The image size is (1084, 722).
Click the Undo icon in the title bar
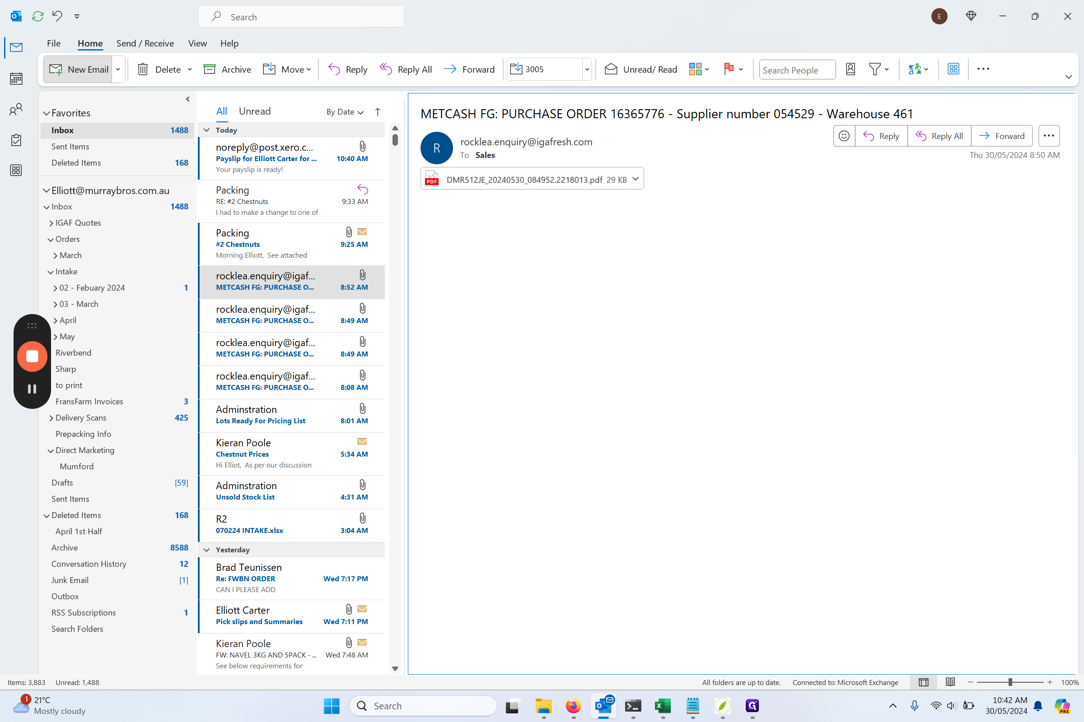[x=57, y=16]
